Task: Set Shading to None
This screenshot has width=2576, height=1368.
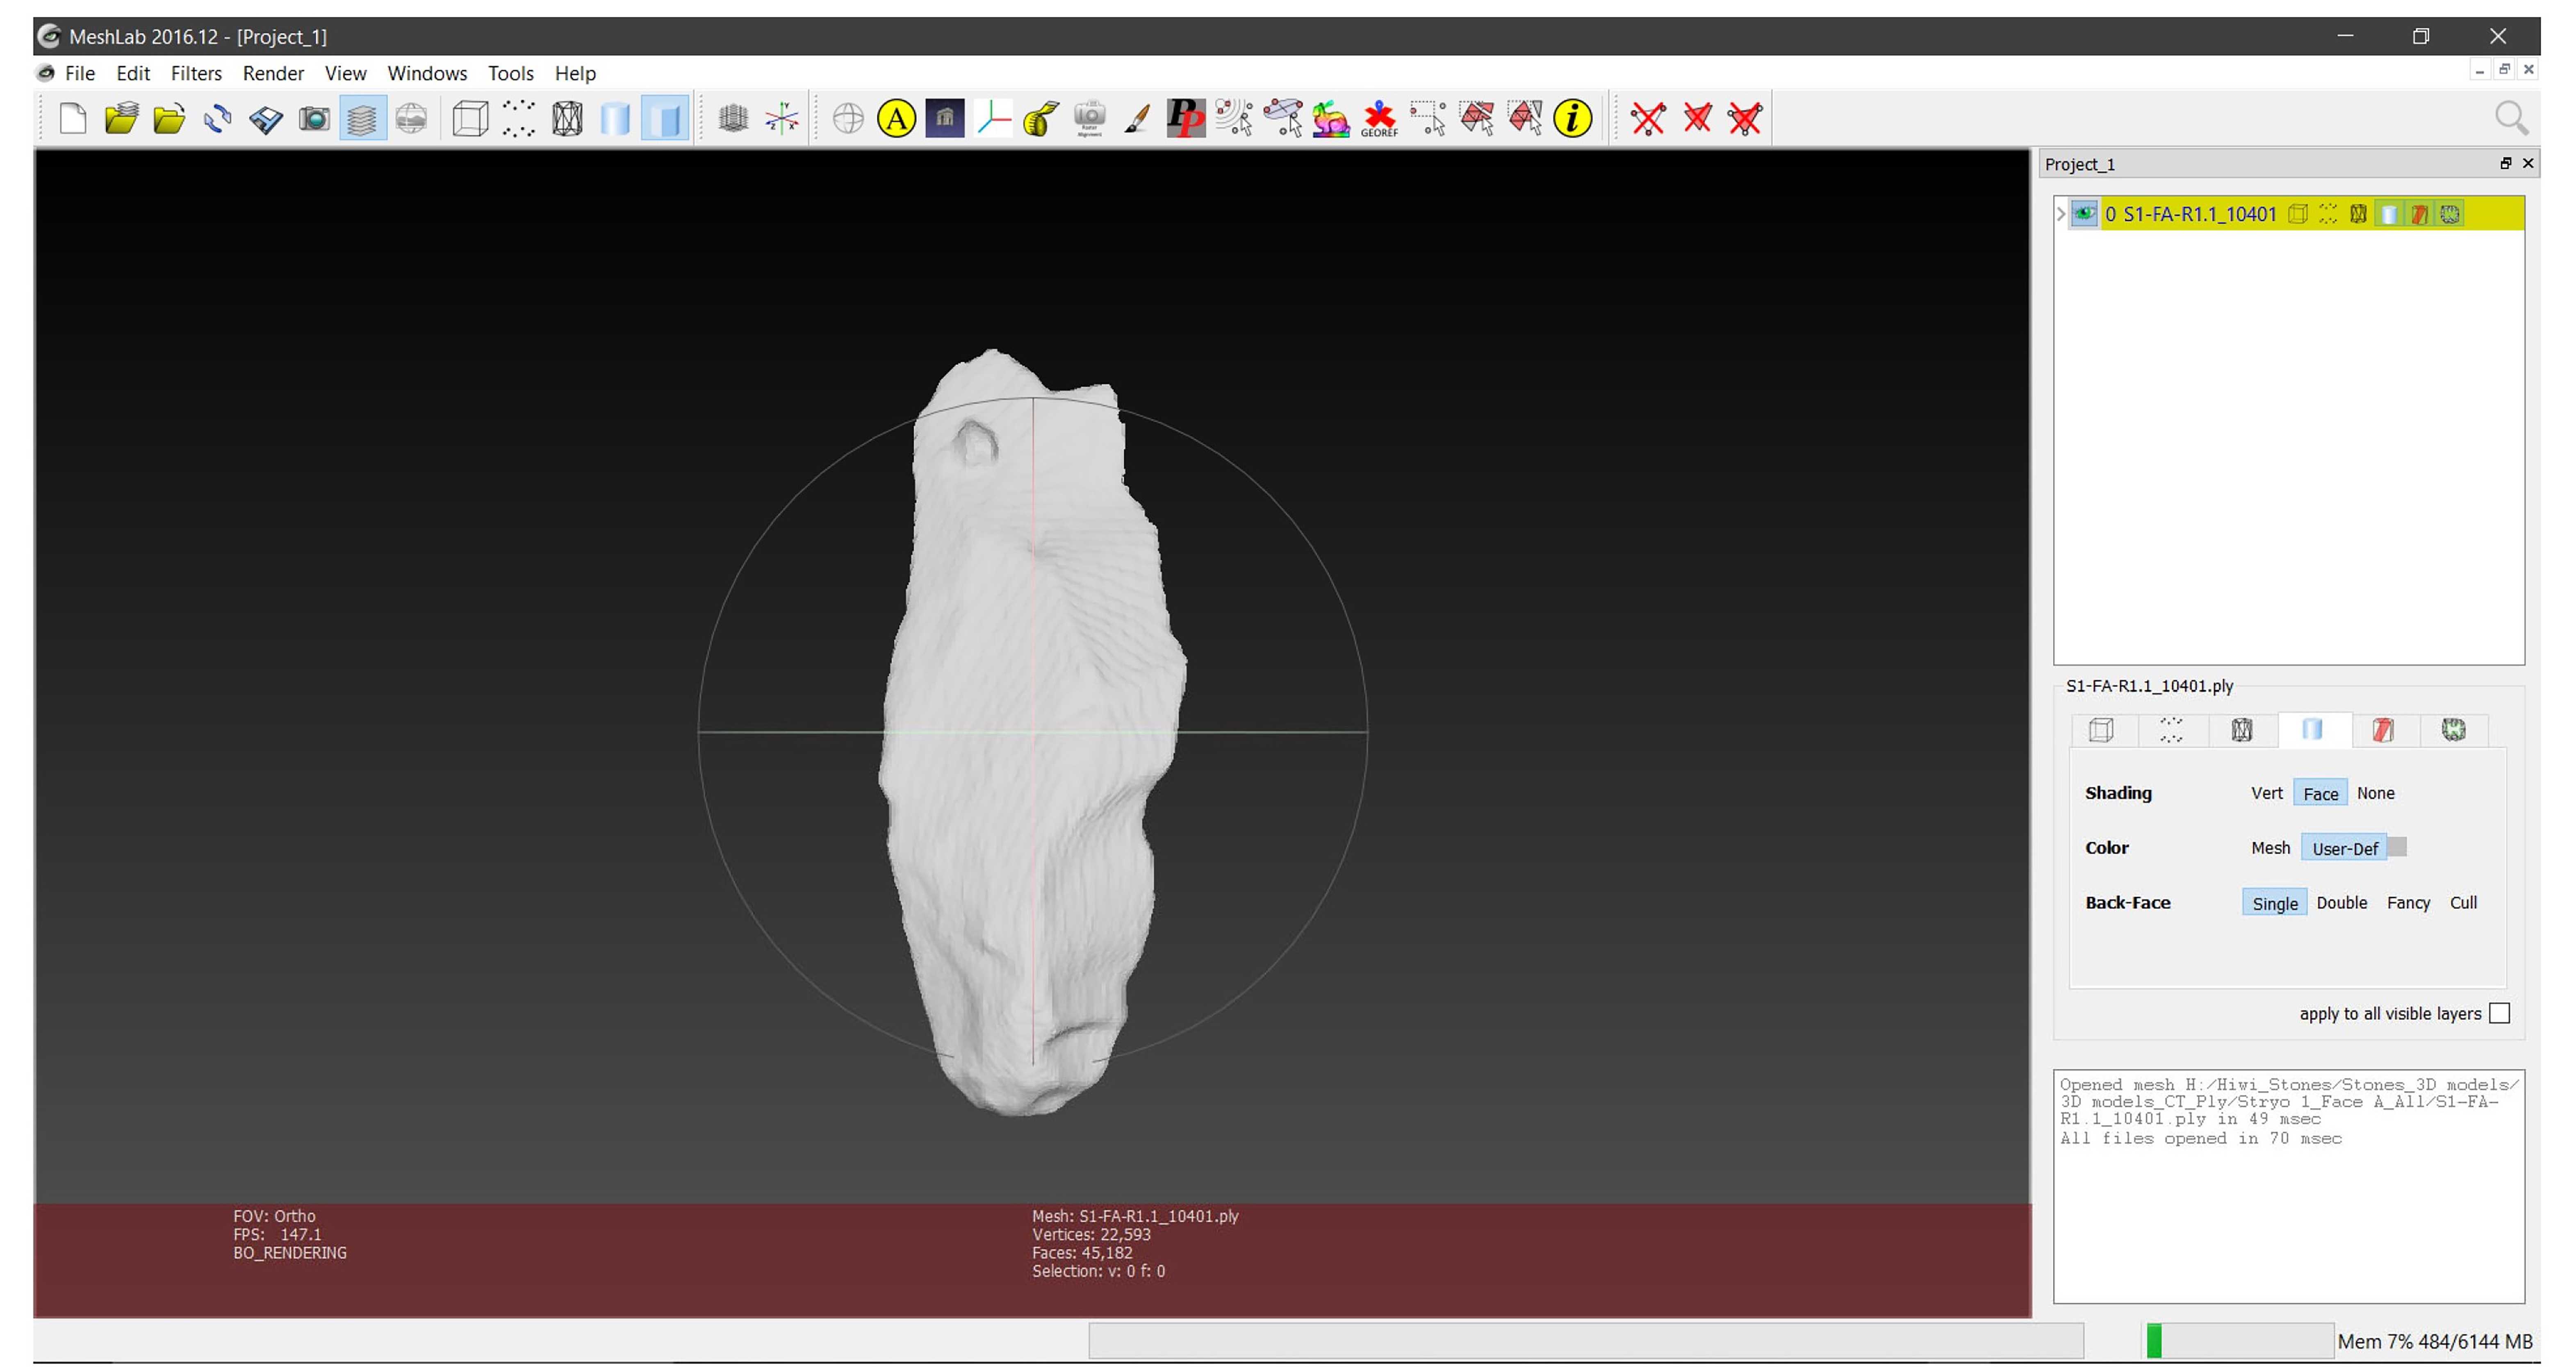Action: [x=2375, y=793]
